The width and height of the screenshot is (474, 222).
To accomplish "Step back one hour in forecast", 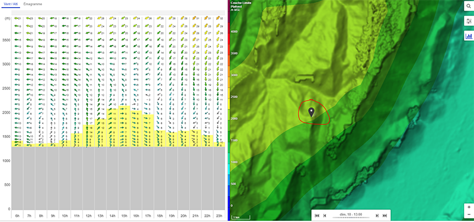I will click(x=325, y=215).
